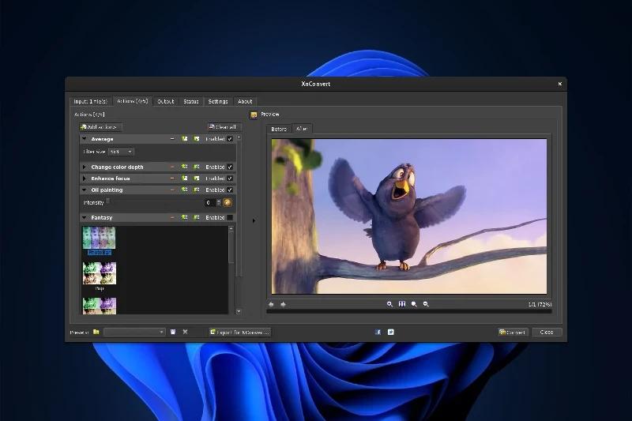This screenshot has height=421, width=632.
Task: Click actions list scrollbar down arrow
Action: point(239,311)
